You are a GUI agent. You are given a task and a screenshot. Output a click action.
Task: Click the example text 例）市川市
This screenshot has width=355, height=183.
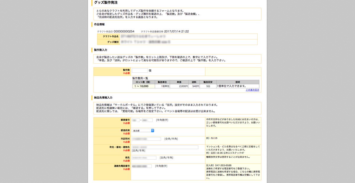point(212,138)
